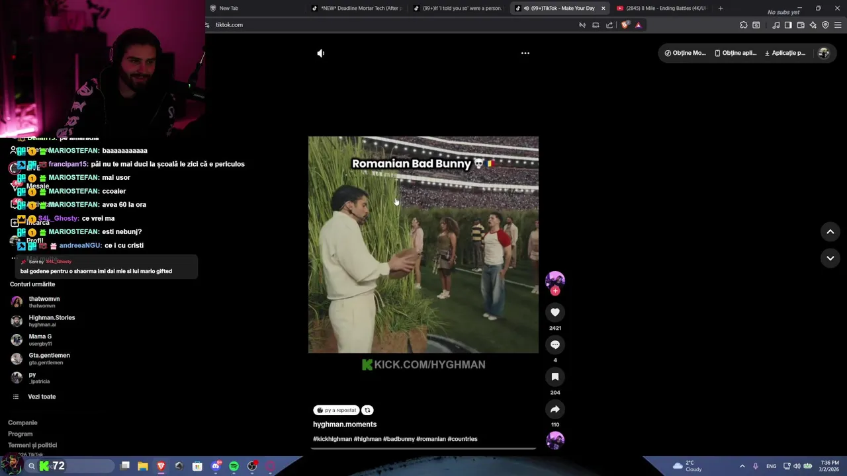
Task: Click the tiktok.com address bar
Action: tap(390, 25)
